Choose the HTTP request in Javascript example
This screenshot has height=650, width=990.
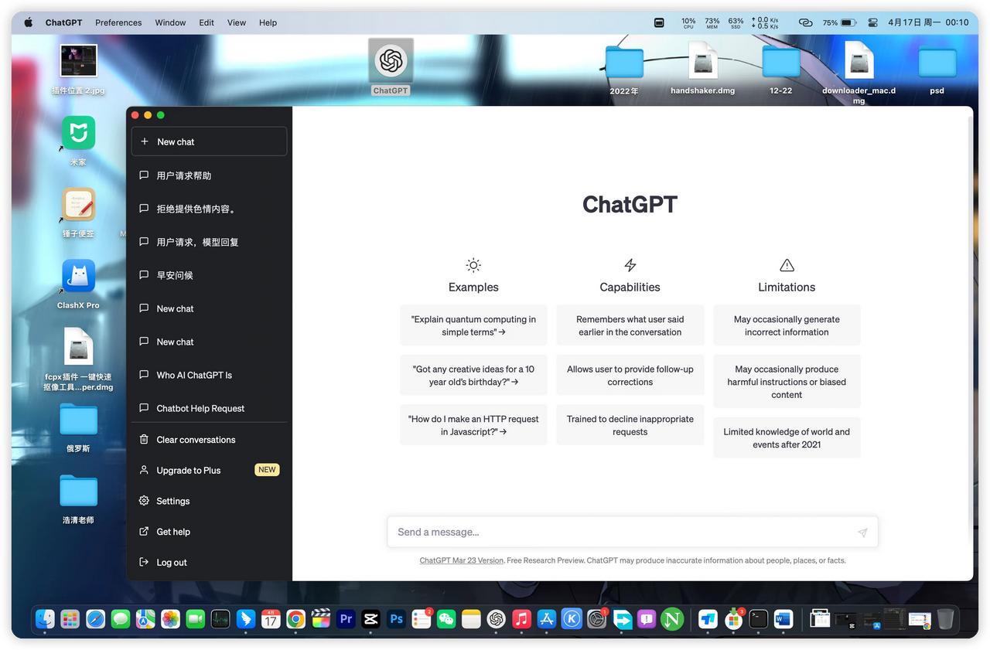[x=473, y=425]
